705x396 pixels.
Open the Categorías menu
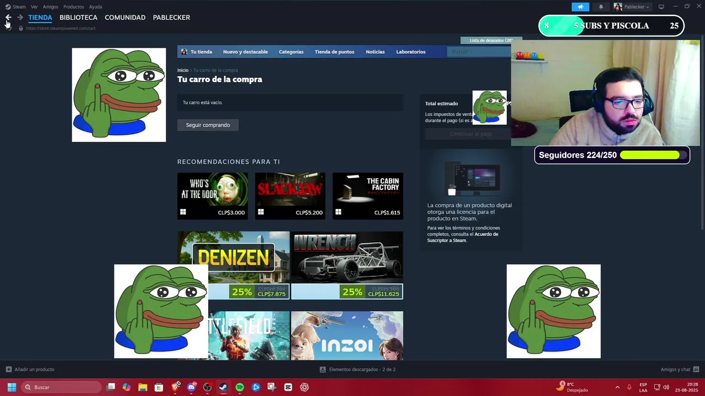(x=291, y=52)
